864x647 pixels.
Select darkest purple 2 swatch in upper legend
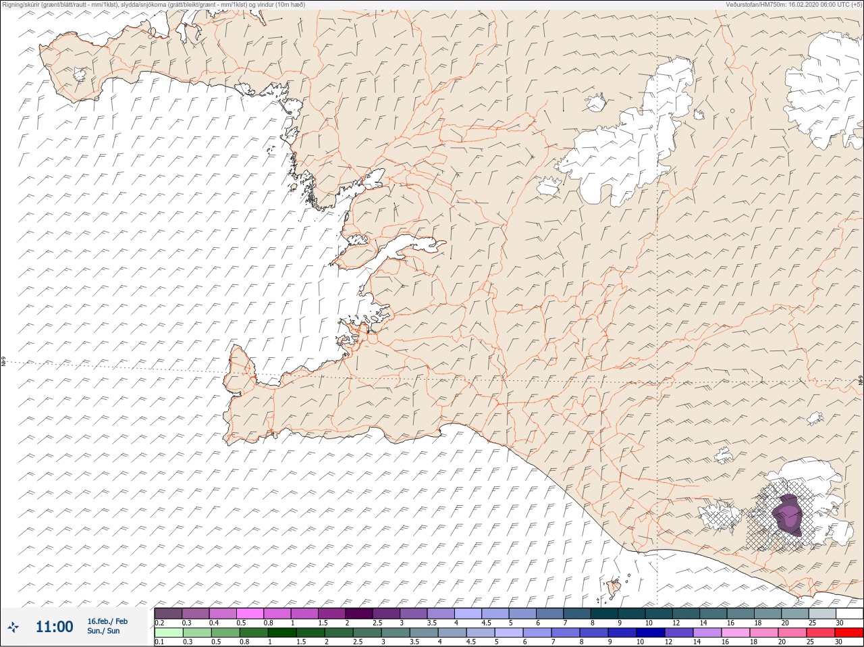click(x=359, y=613)
